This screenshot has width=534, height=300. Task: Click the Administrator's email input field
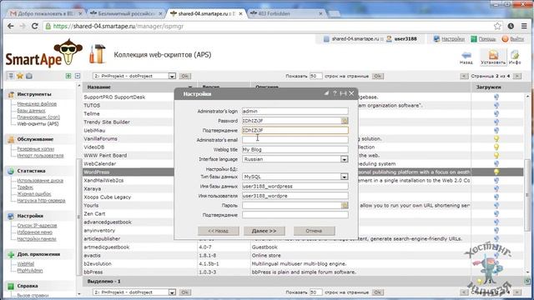[295, 140]
